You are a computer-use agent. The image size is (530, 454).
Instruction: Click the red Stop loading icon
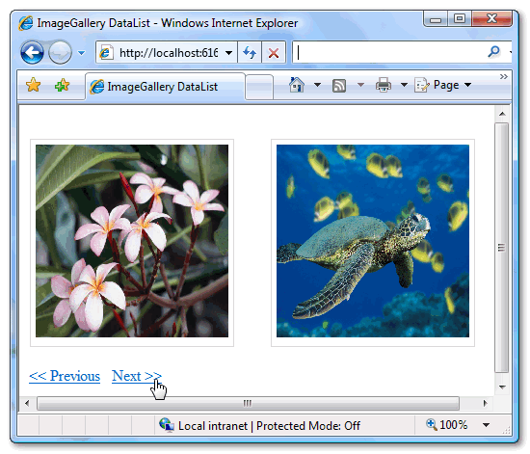[274, 52]
